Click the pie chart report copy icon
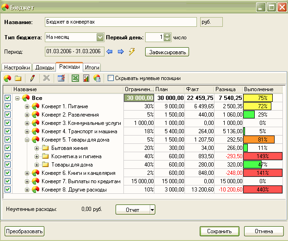The height and width of the screenshot is (241, 288). (97, 78)
